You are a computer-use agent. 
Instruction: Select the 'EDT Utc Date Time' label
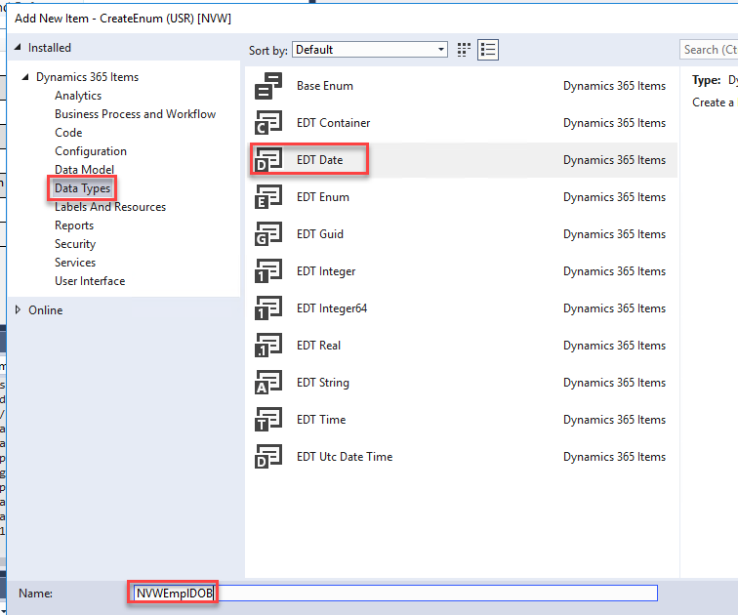coord(345,457)
